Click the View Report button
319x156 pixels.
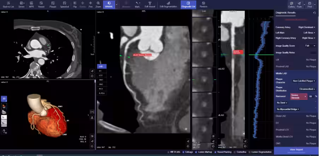[296, 150]
